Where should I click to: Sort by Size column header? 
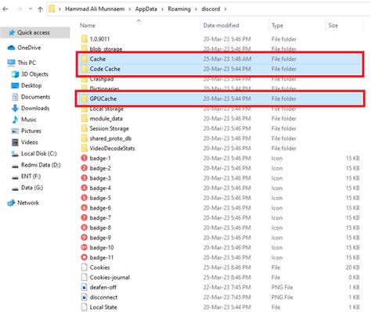pos(333,26)
